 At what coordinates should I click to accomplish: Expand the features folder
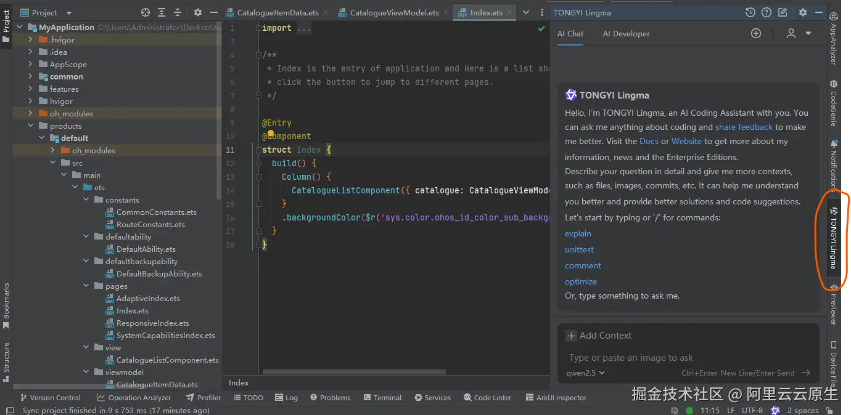coord(30,89)
